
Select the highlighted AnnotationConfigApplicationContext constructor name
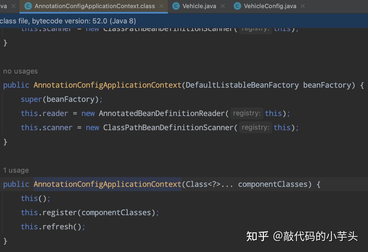pos(107,184)
